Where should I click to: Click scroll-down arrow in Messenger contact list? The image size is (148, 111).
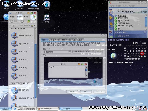tap(146, 29)
